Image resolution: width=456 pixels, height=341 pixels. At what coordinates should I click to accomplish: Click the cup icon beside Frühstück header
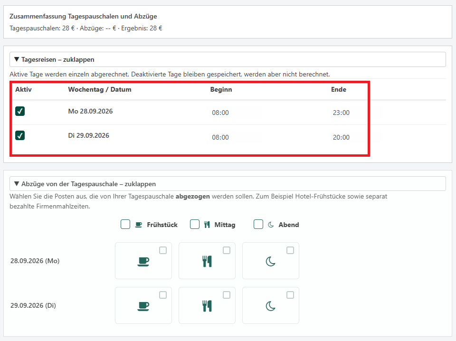point(139,225)
